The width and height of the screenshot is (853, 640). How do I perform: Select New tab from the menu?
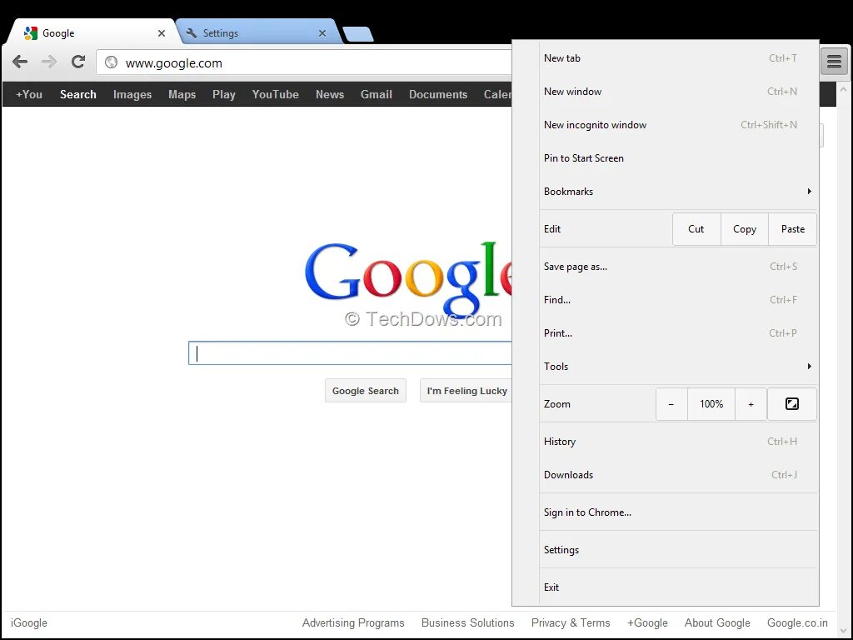pyautogui.click(x=678, y=58)
